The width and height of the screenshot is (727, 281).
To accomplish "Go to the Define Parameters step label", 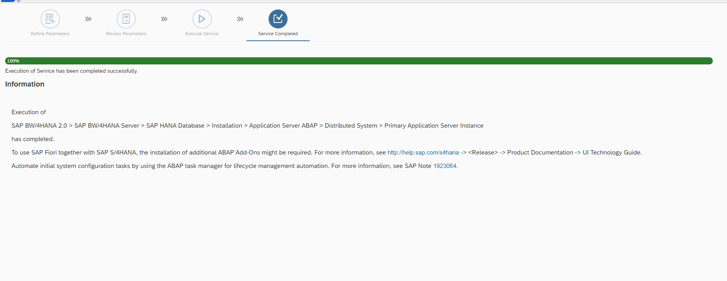I will pyautogui.click(x=50, y=34).
